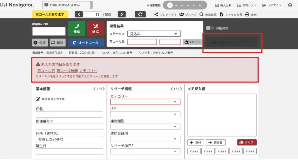
Task: Click the 氏名 name field
Action: pos(69,114)
